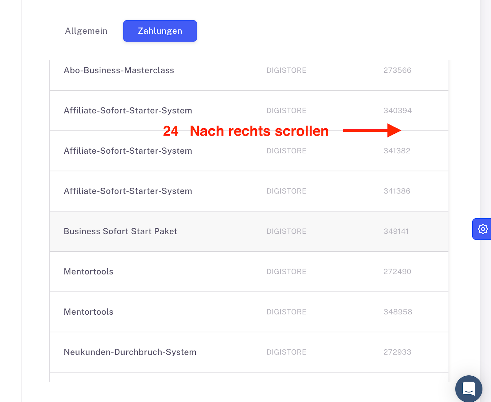The height and width of the screenshot is (402, 491).
Task: Click the Neukunden-Durchbruch-System product name
Action: 130,352
